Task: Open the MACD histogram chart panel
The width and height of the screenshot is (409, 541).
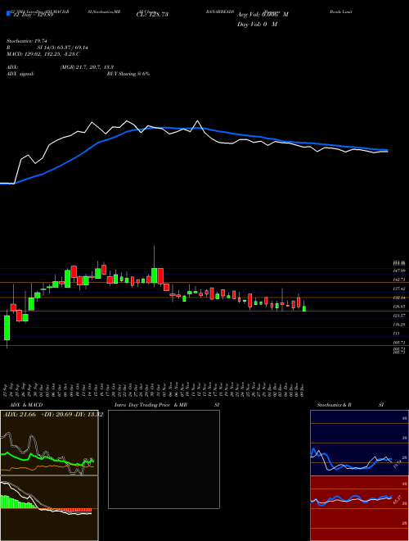Action: [x=49, y=508]
